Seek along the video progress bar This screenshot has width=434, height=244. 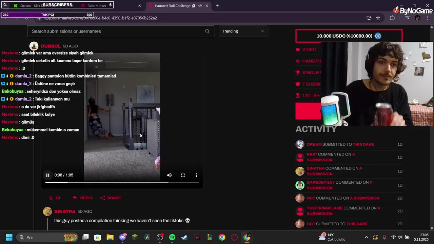click(x=122, y=182)
